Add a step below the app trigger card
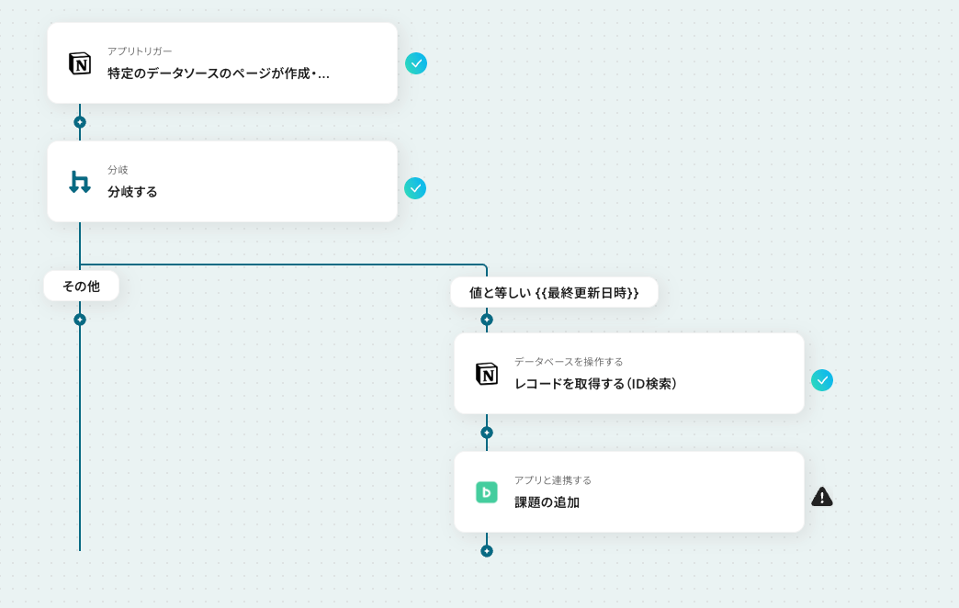Image resolution: width=959 pixels, height=608 pixels. 80,122
